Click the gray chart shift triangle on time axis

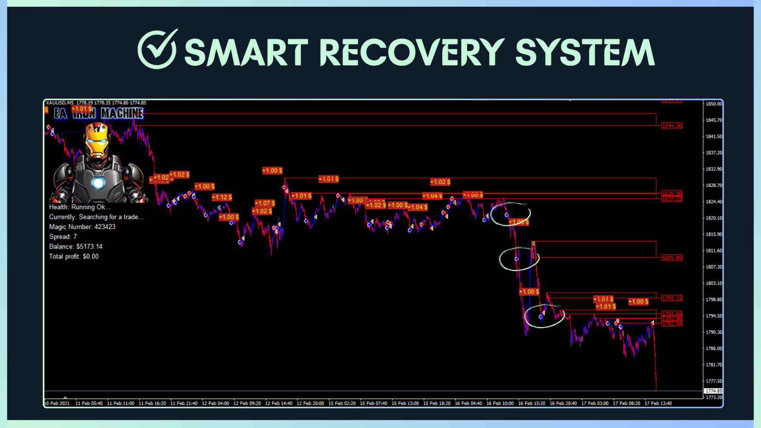(65, 397)
